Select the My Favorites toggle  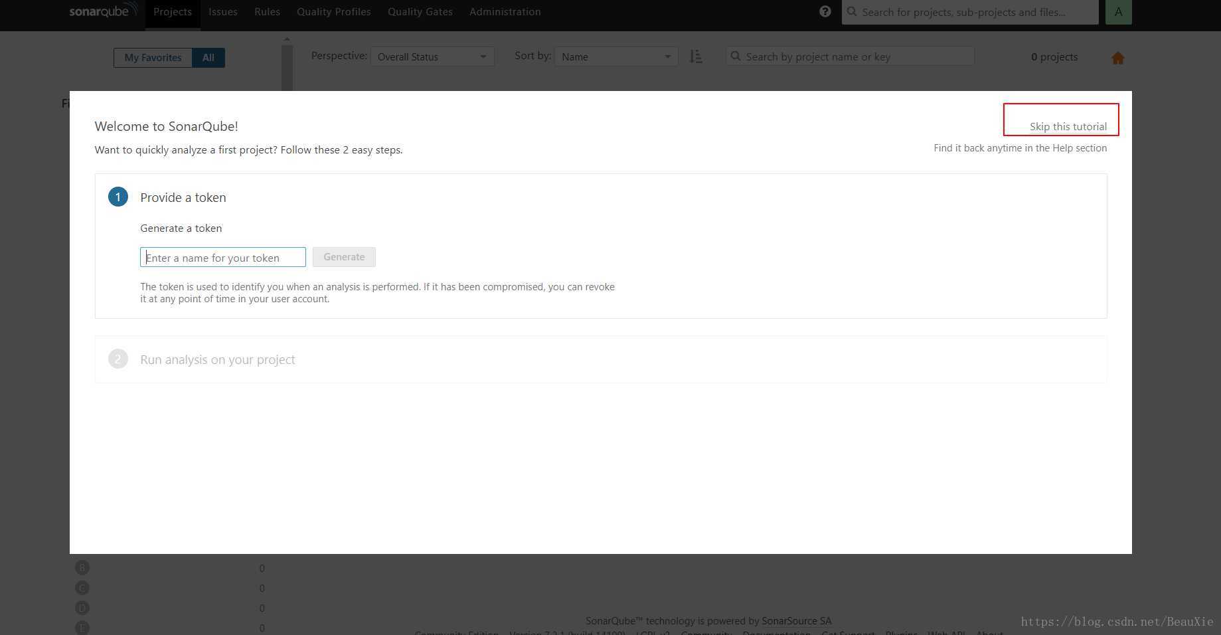pyautogui.click(x=153, y=58)
